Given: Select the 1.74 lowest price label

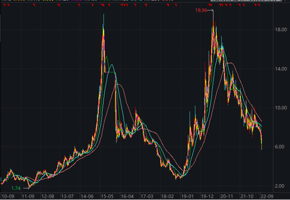Looking at the screenshot, I should (x=16, y=188).
